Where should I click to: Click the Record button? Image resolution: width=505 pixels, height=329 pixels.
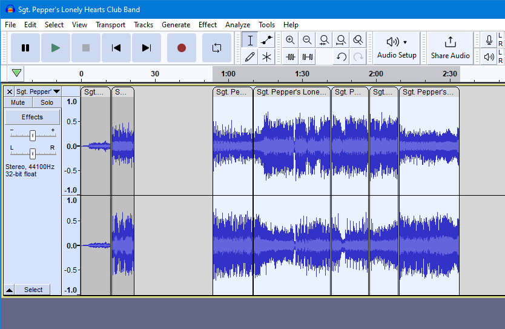(x=181, y=48)
